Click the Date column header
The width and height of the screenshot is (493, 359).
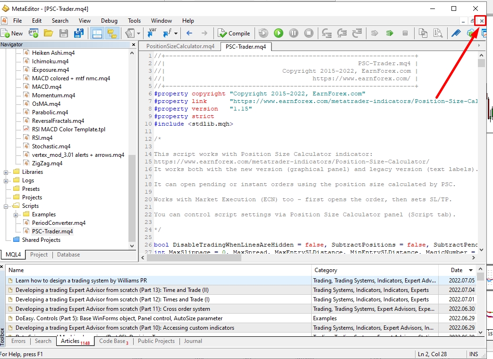coord(456,270)
